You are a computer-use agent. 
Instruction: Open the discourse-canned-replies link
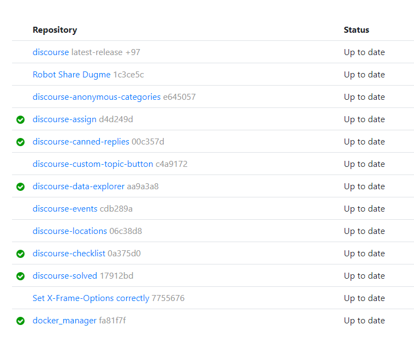pos(81,142)
